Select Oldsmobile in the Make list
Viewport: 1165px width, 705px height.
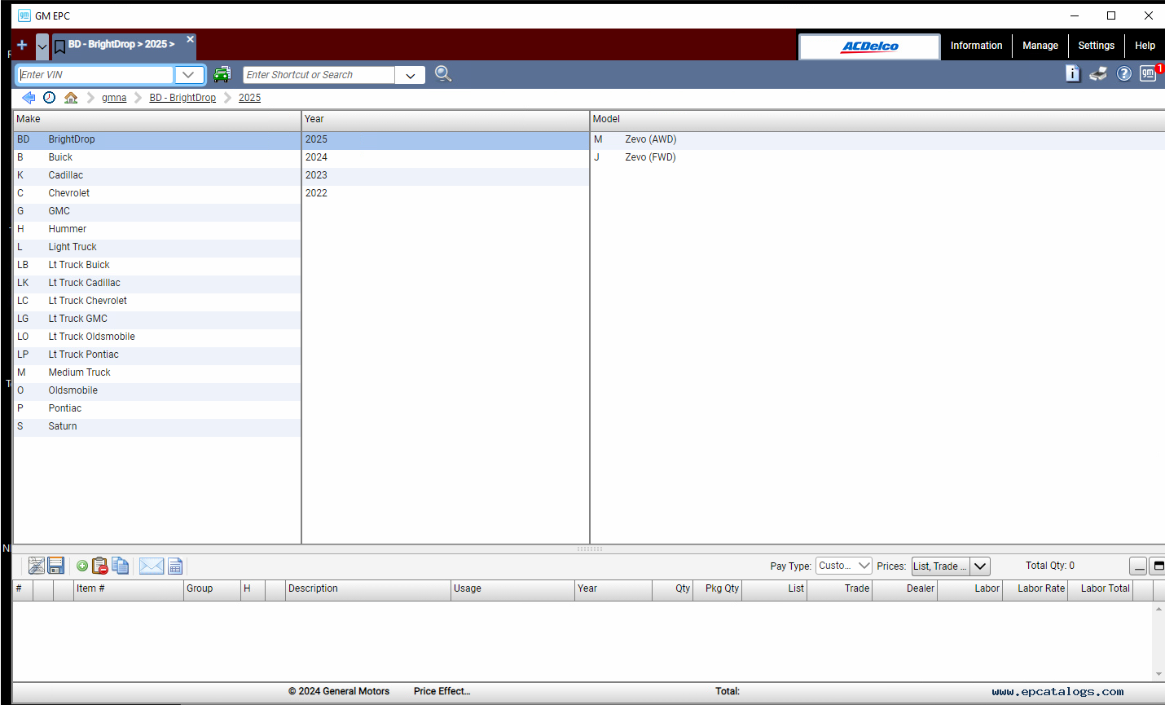click(x=157, y=390)
